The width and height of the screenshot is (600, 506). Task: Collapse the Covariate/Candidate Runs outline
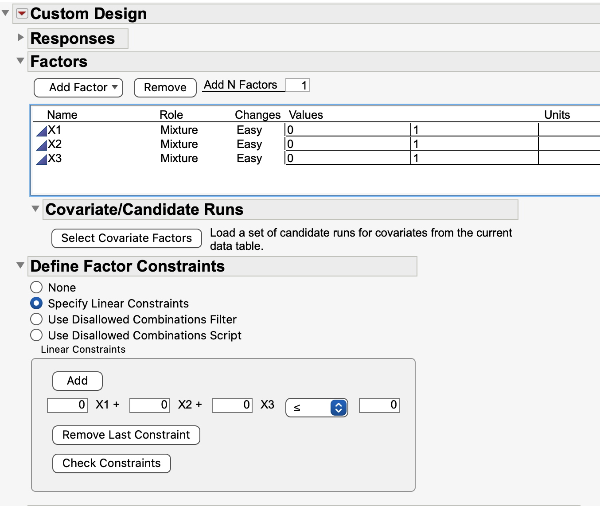click(x=35, y=209)
